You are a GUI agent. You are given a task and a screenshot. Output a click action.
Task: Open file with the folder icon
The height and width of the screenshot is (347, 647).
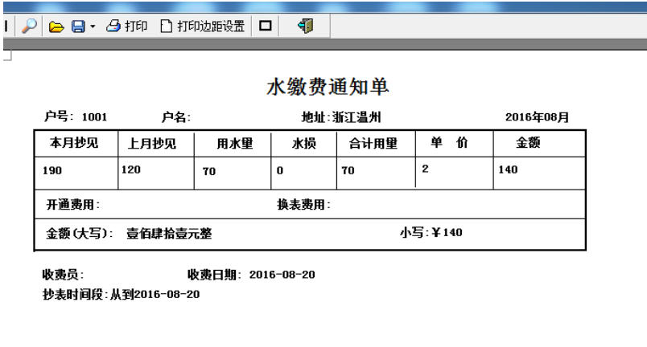56,27
